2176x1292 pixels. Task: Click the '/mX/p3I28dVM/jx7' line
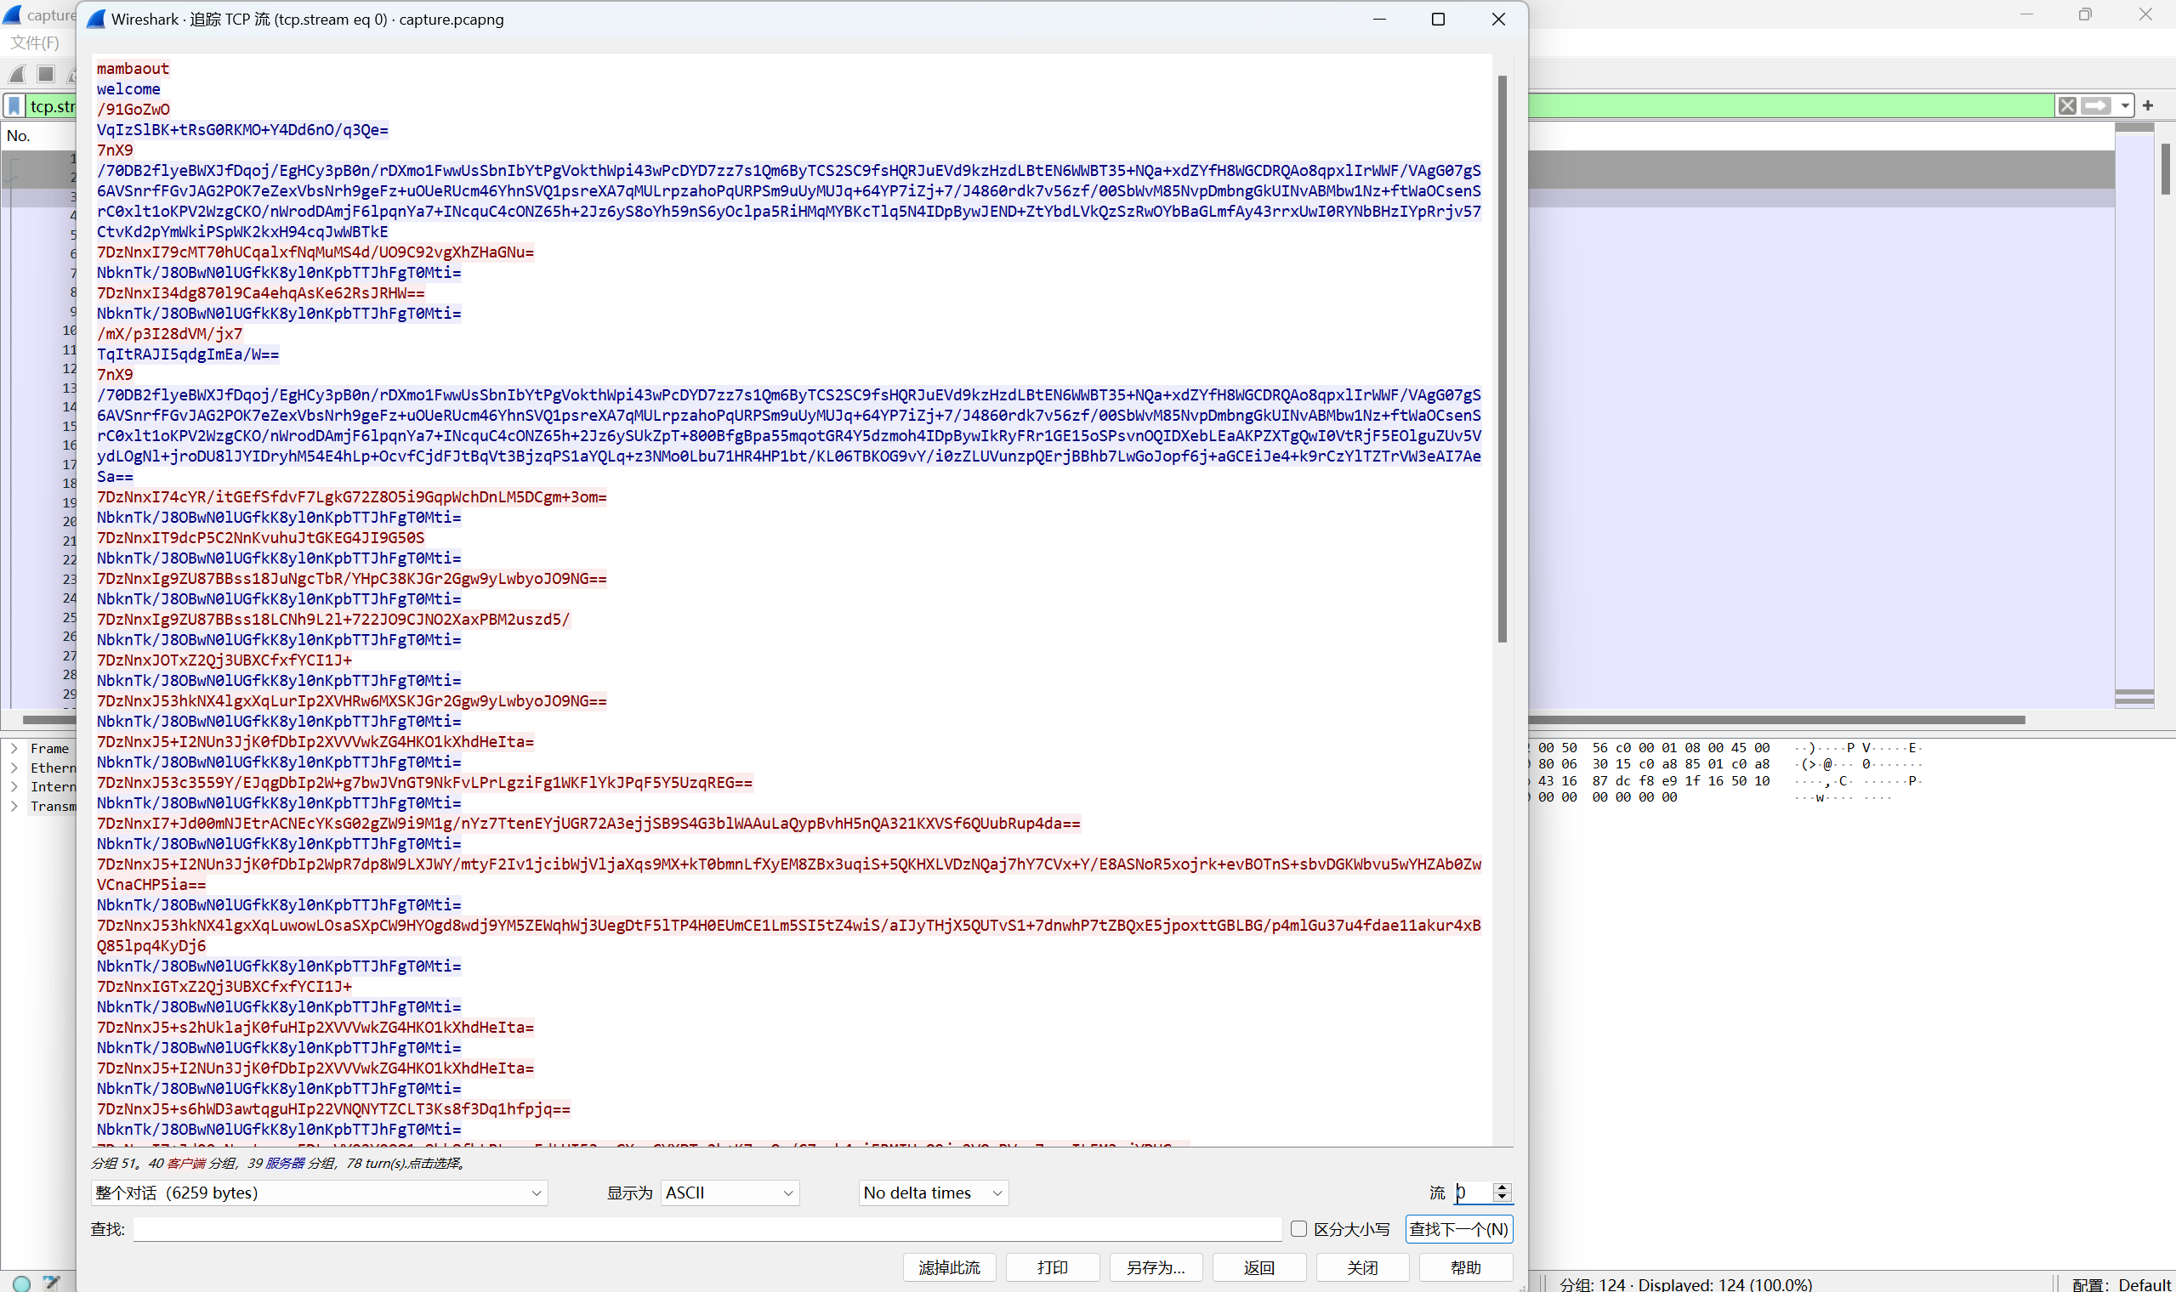point(170,333)
